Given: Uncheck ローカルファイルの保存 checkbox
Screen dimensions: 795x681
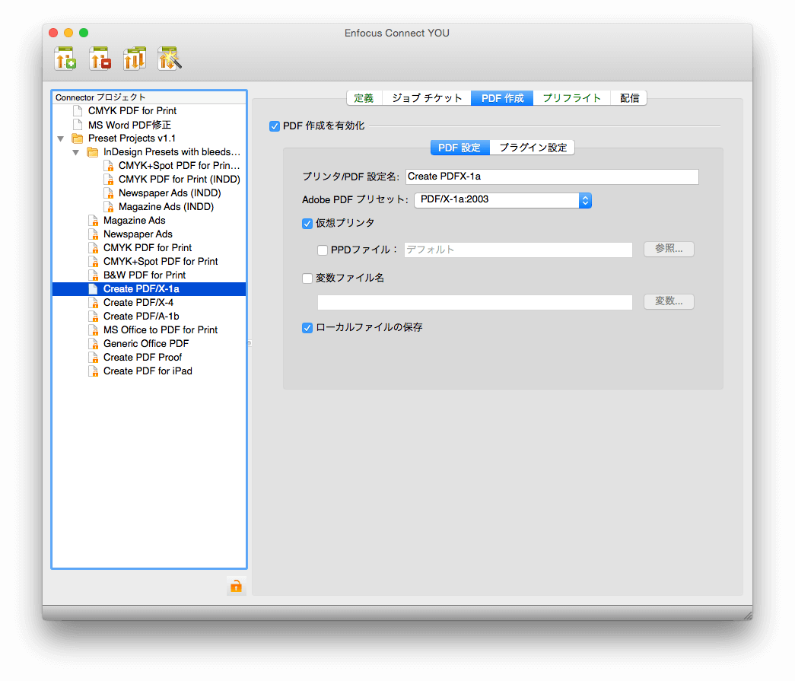Looking at the screenshot, I should [307, 328].
